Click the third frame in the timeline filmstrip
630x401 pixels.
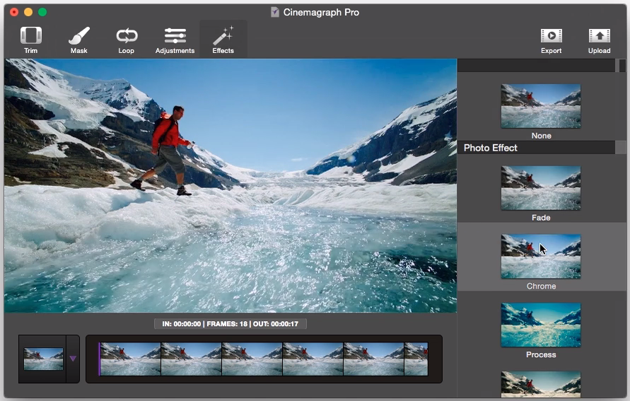[252, 359]
